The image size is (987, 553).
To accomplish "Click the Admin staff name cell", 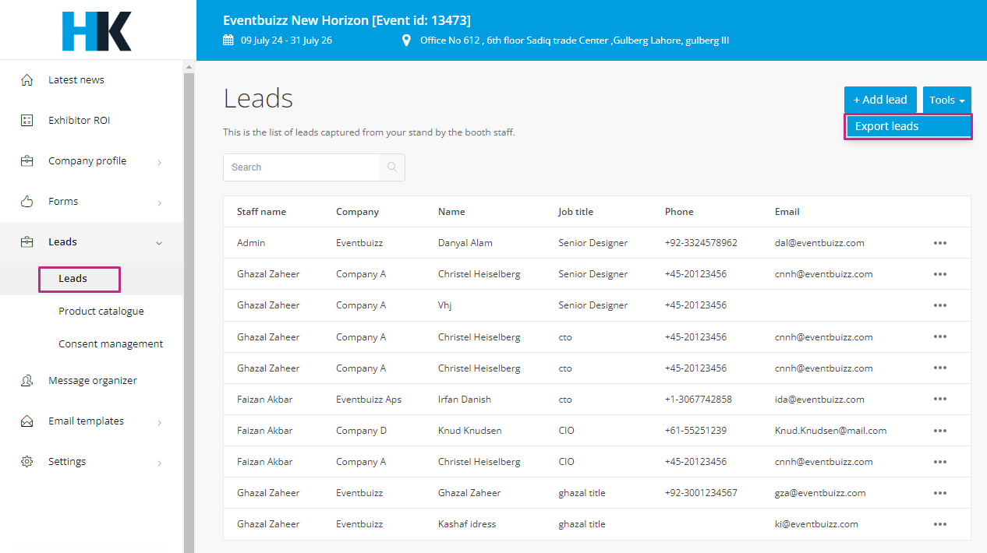I will [251, 243].
